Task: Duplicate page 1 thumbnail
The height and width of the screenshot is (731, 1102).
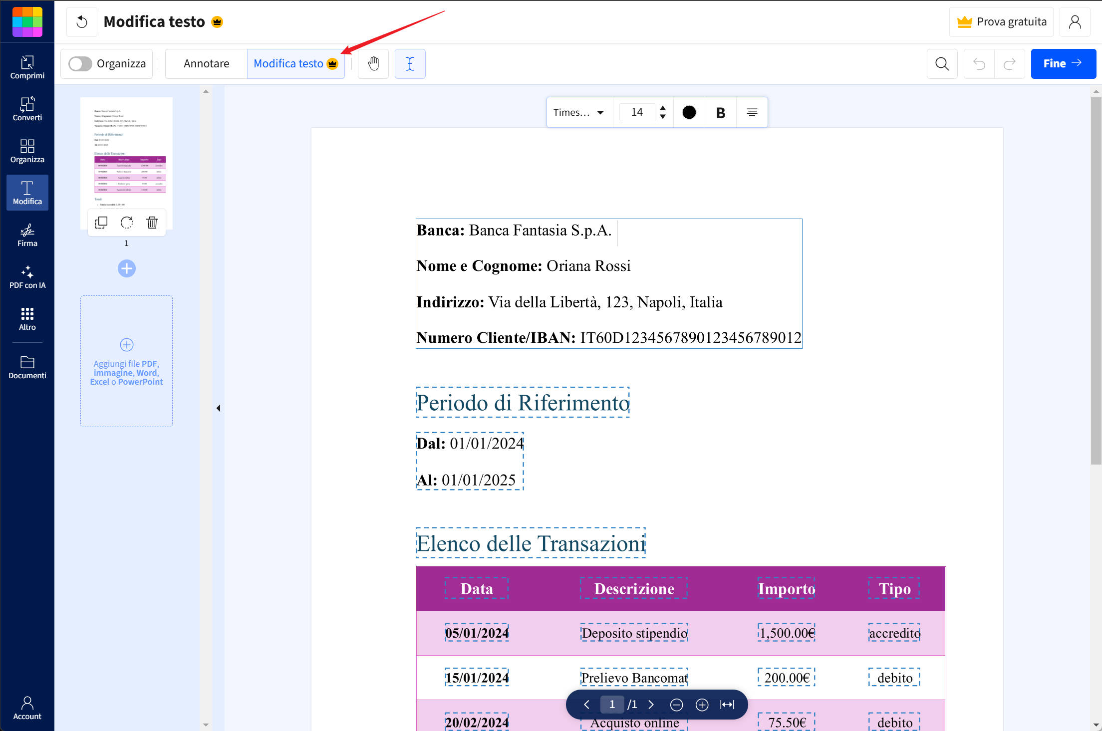Action: coord(101,223)
